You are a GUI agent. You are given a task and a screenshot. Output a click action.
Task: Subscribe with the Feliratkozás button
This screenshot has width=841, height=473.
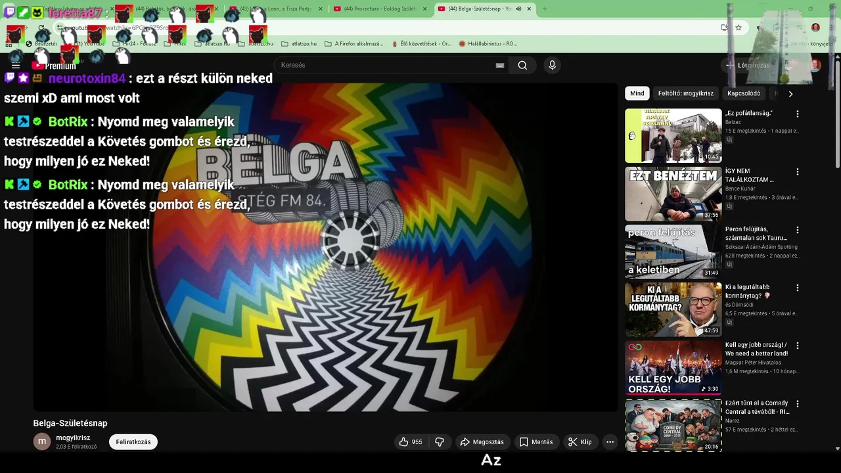click(x=133, y=442)
